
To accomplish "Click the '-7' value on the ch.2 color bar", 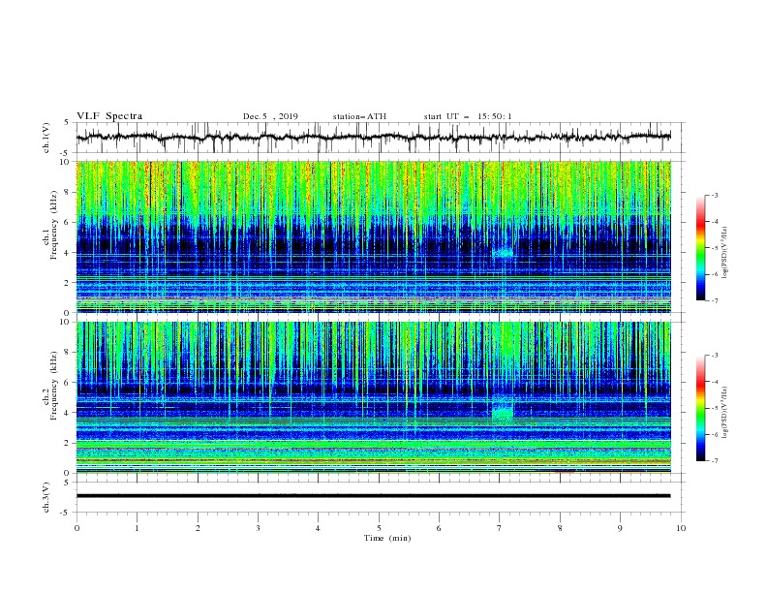I will [714, 460].
